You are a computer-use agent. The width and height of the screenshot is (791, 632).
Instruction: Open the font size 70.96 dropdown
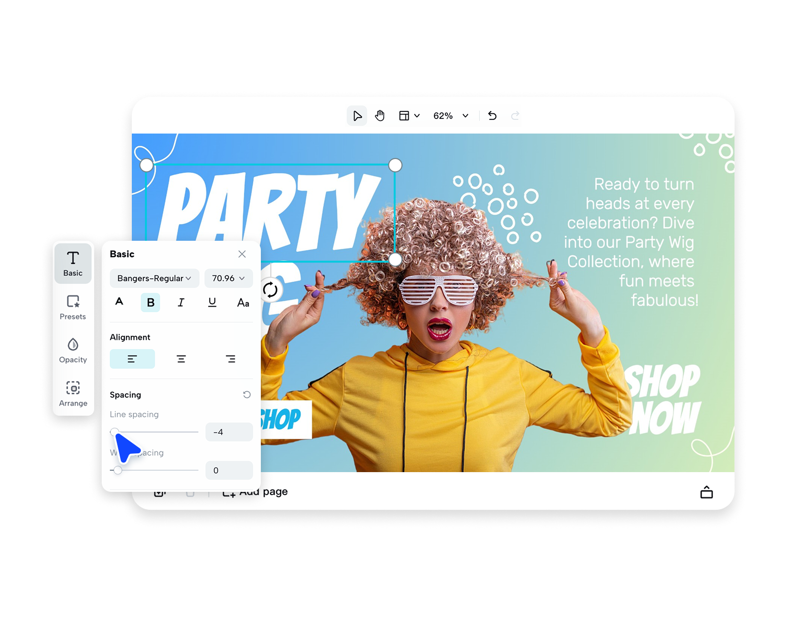click(228, 278)
